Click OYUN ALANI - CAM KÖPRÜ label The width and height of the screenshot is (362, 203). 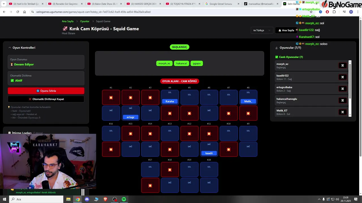click(x=179, y=81)
